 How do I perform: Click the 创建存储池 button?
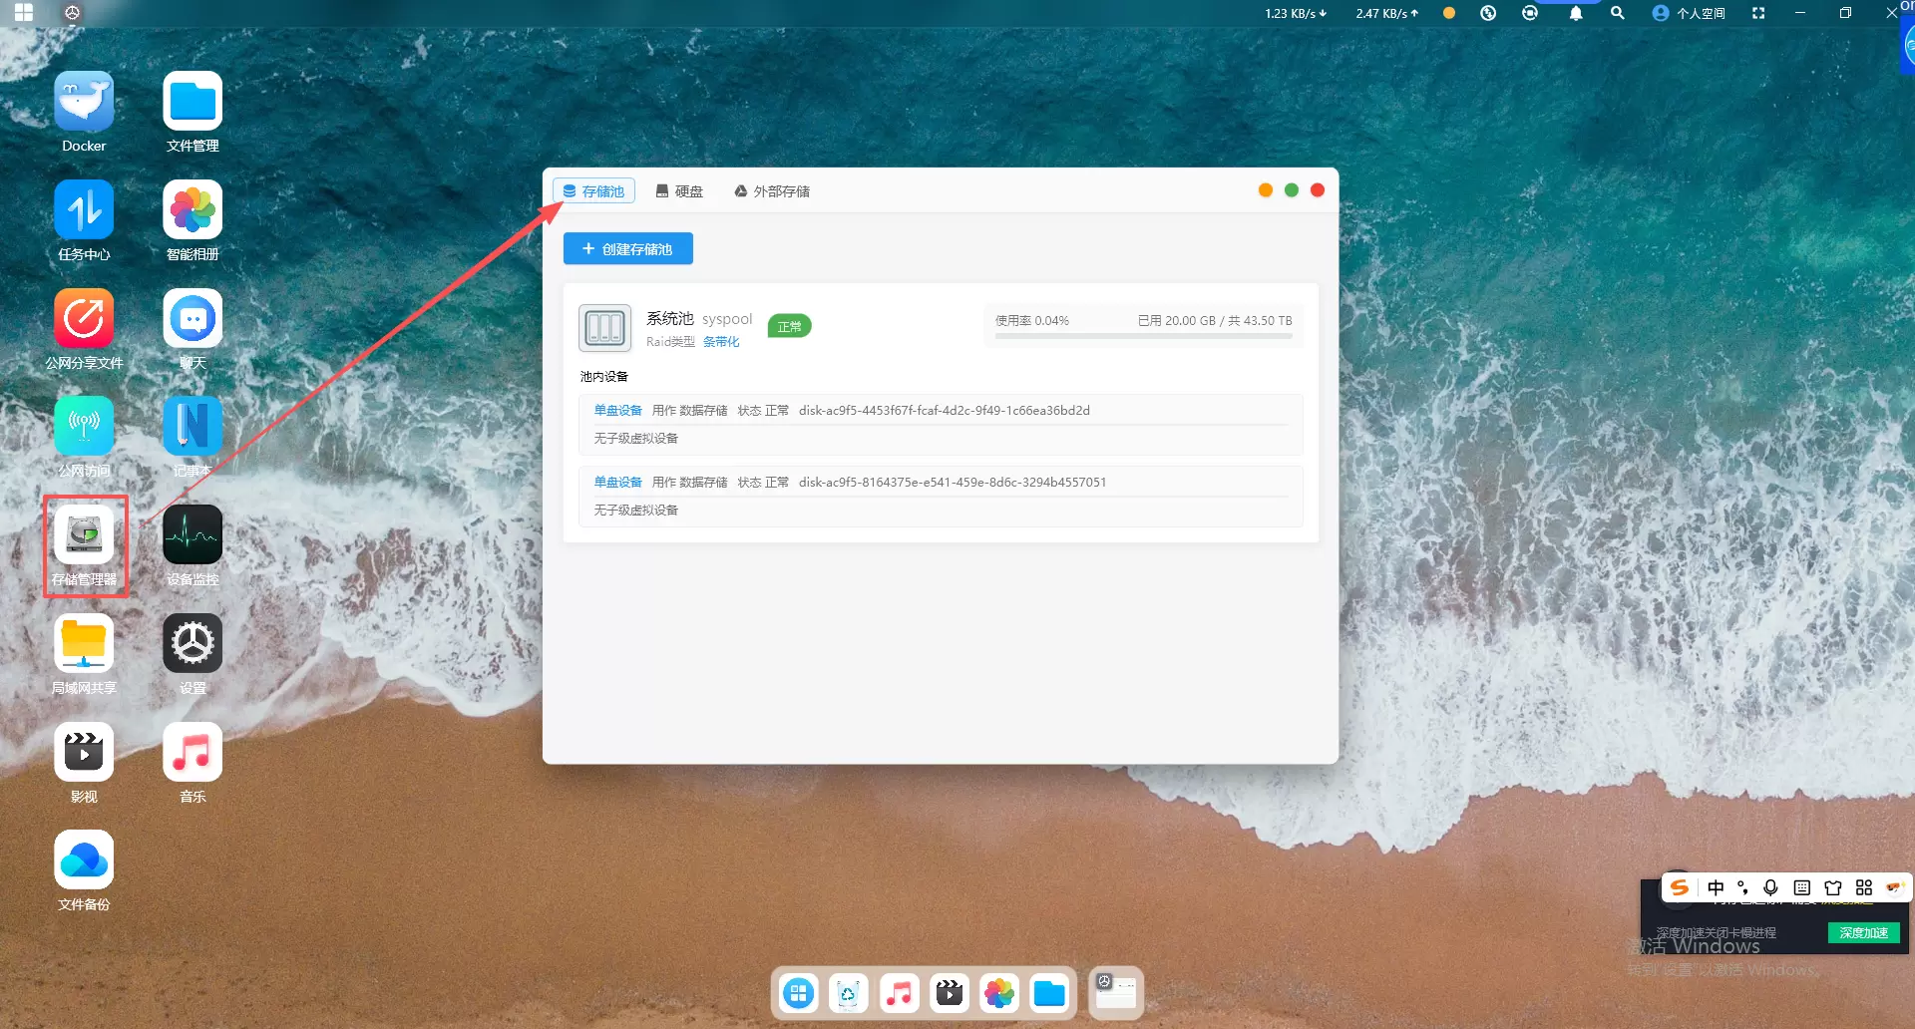click(627, 249)
